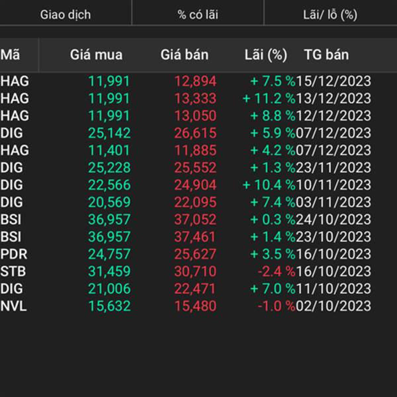Click the sell price 25,627
Screen dimensions: 397x397
[195, 254]
